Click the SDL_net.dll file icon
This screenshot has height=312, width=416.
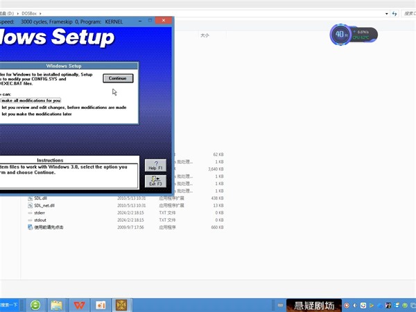[x=31, y=206]
